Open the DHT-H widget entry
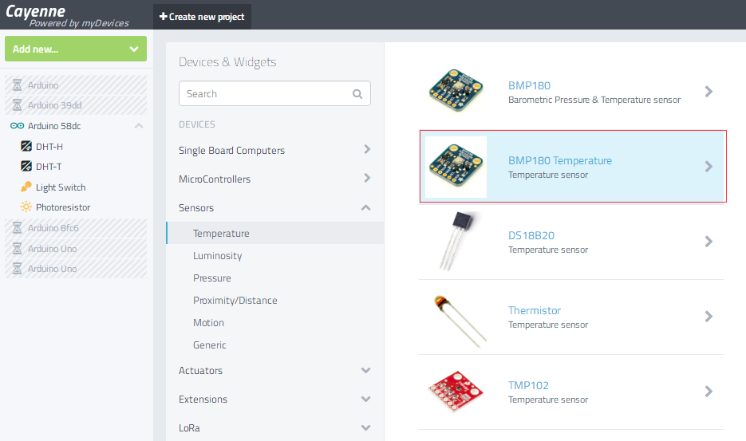This screenshot has width=746, height=441. (x=49, y=147)
